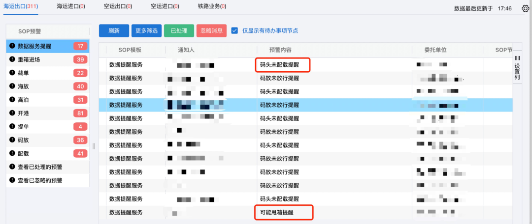
Task: Select the 可能甩箱提醒 alert row
Action: tap(283, 212)
